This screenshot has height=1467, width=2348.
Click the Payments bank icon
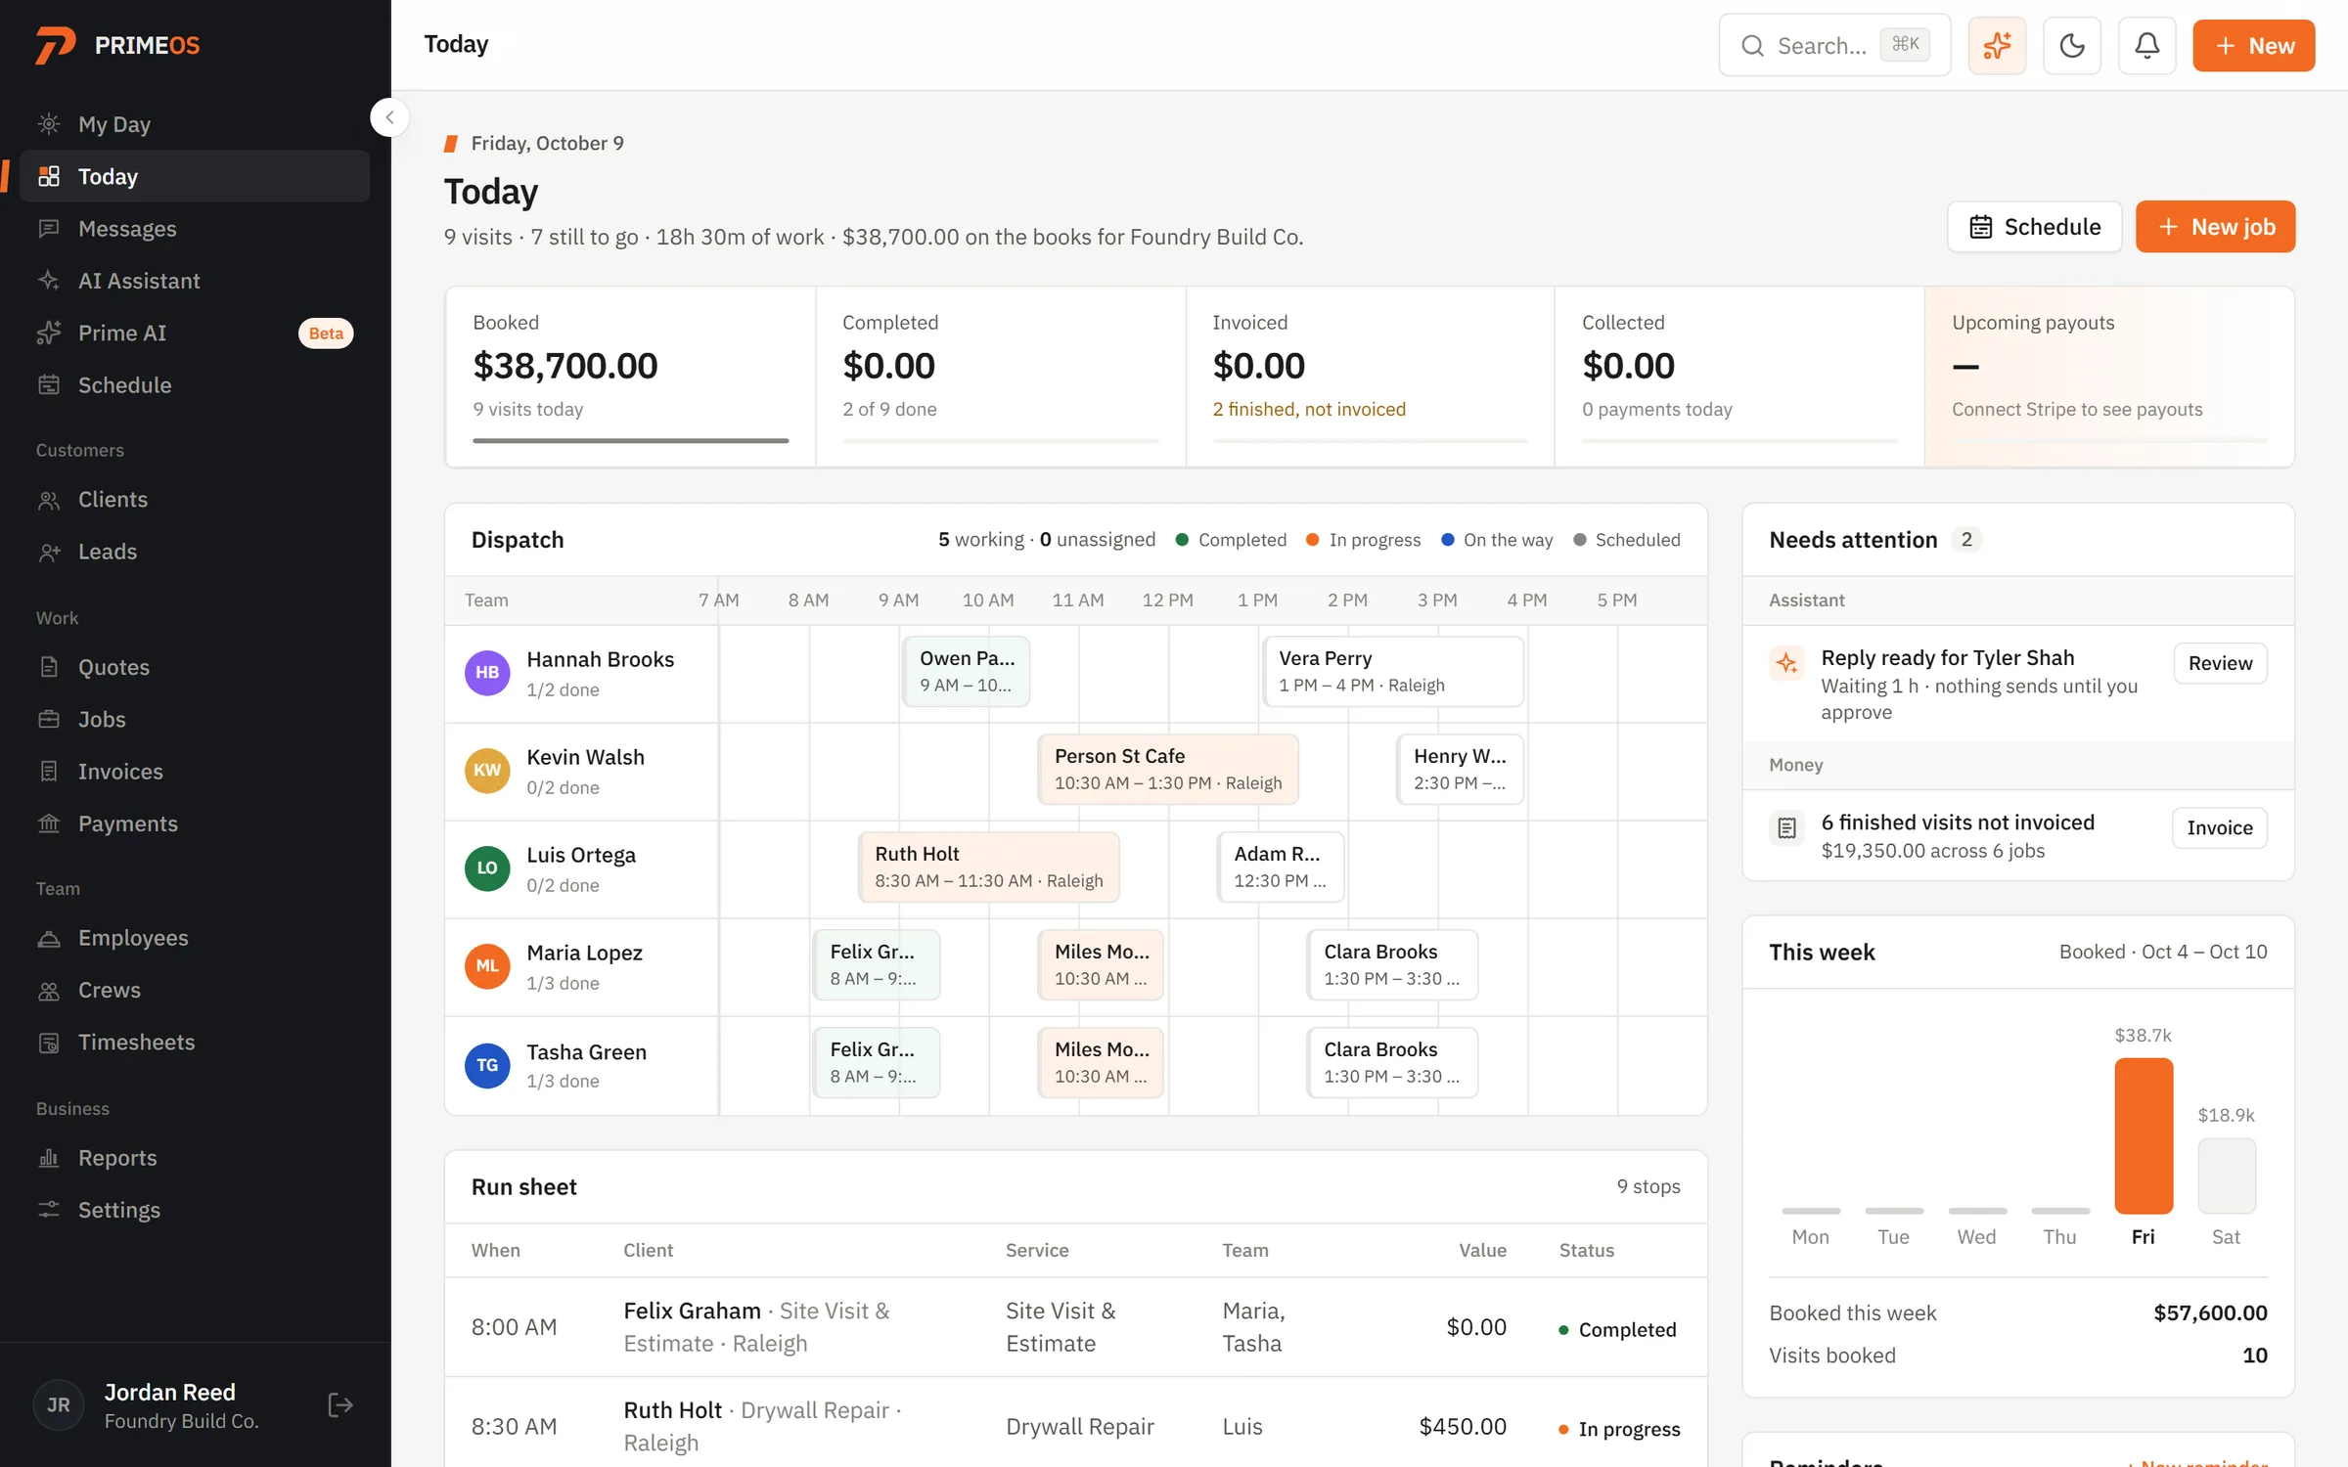coord(49,823)
